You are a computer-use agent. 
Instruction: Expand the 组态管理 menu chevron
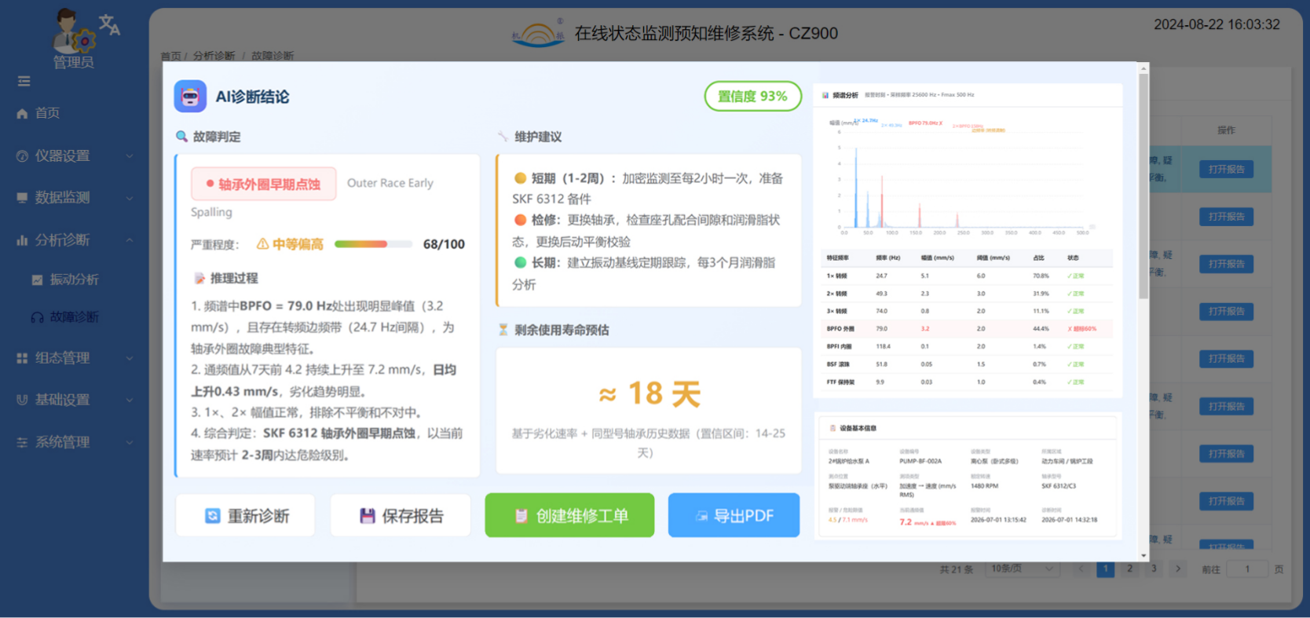130,358
